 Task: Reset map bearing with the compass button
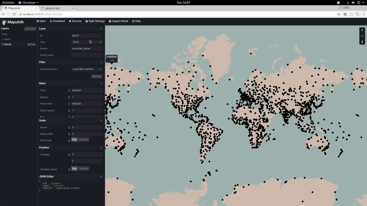[x=362, y=42]
